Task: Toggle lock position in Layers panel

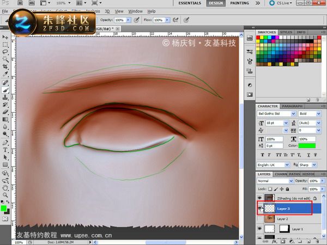Action: click(x=282, y=189)
